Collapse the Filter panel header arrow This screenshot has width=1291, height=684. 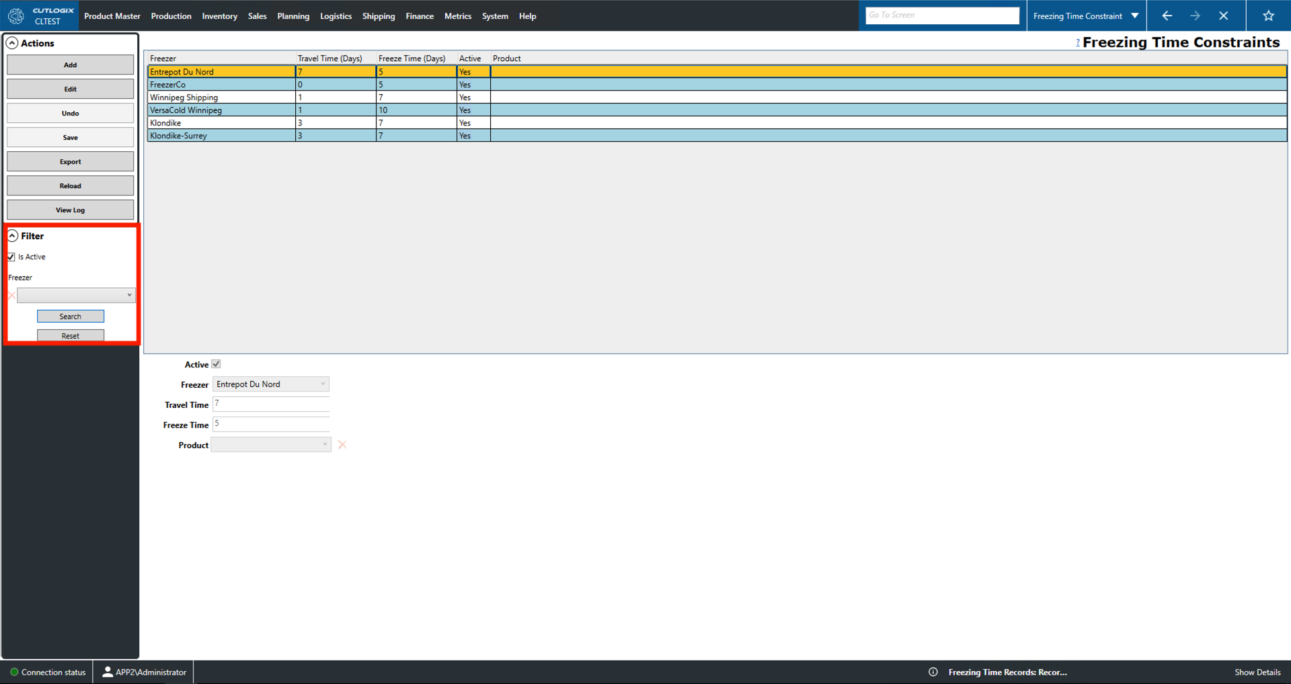click(x=12, y=236)
